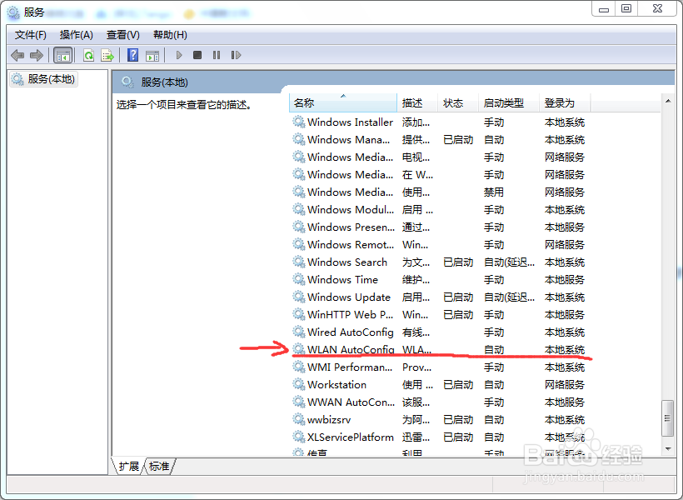Click 禁用 startup type of Windows Media
The height and width of the screenshot is (500, 683).
click(494, 192)
